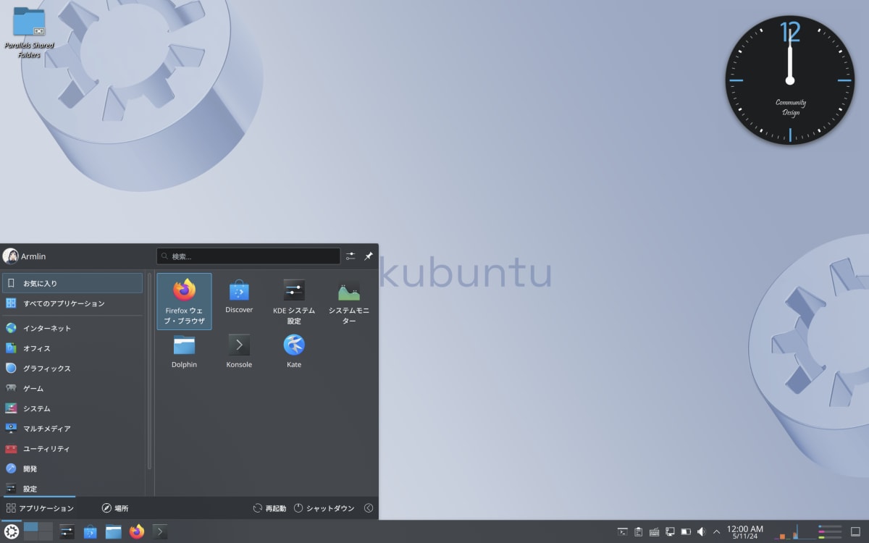Select すべてのアプリケーション category
Viewport: 869px width, 543px height.
click(x=72, y=303)
